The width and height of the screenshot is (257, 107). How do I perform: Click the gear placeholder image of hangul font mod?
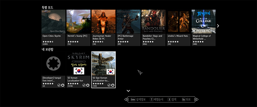pyautogui.click(x=53, y=64)
